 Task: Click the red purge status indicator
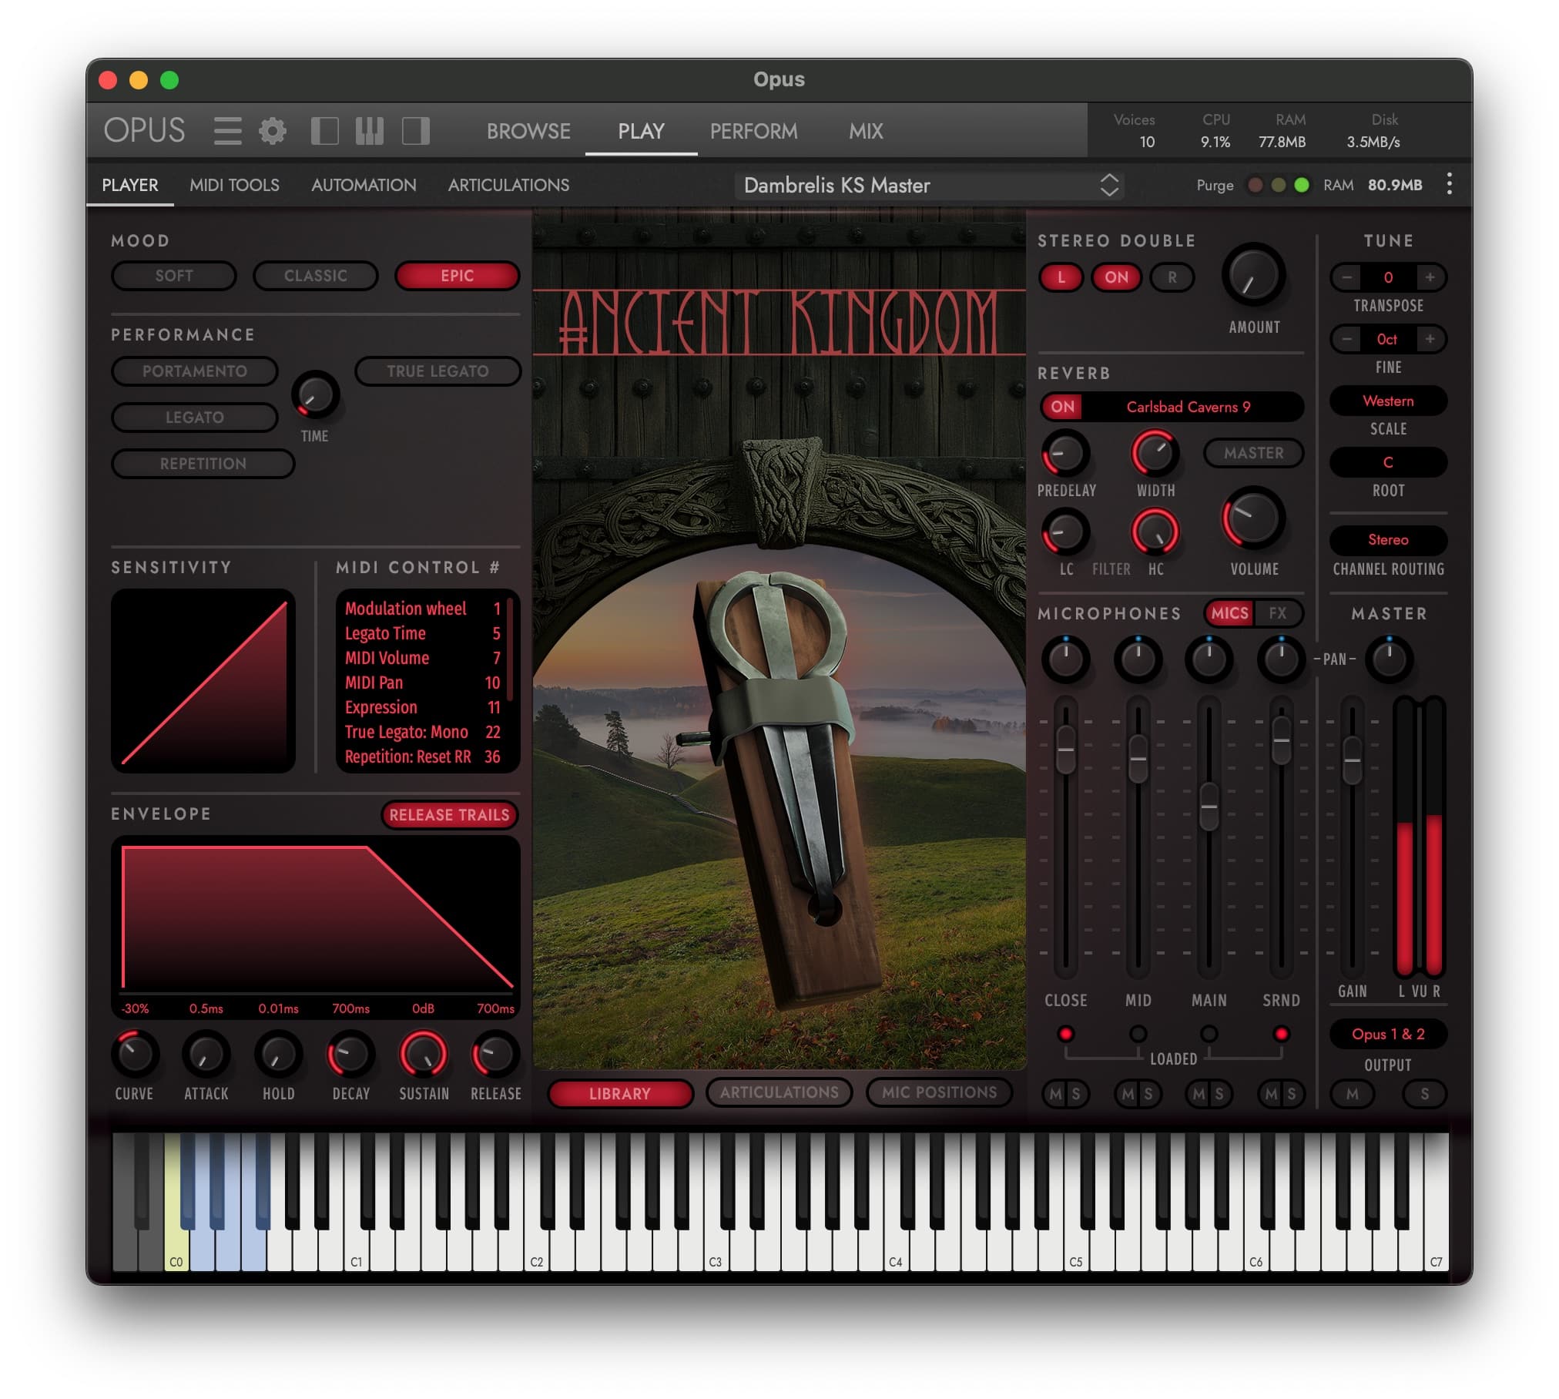(1255, 185)
